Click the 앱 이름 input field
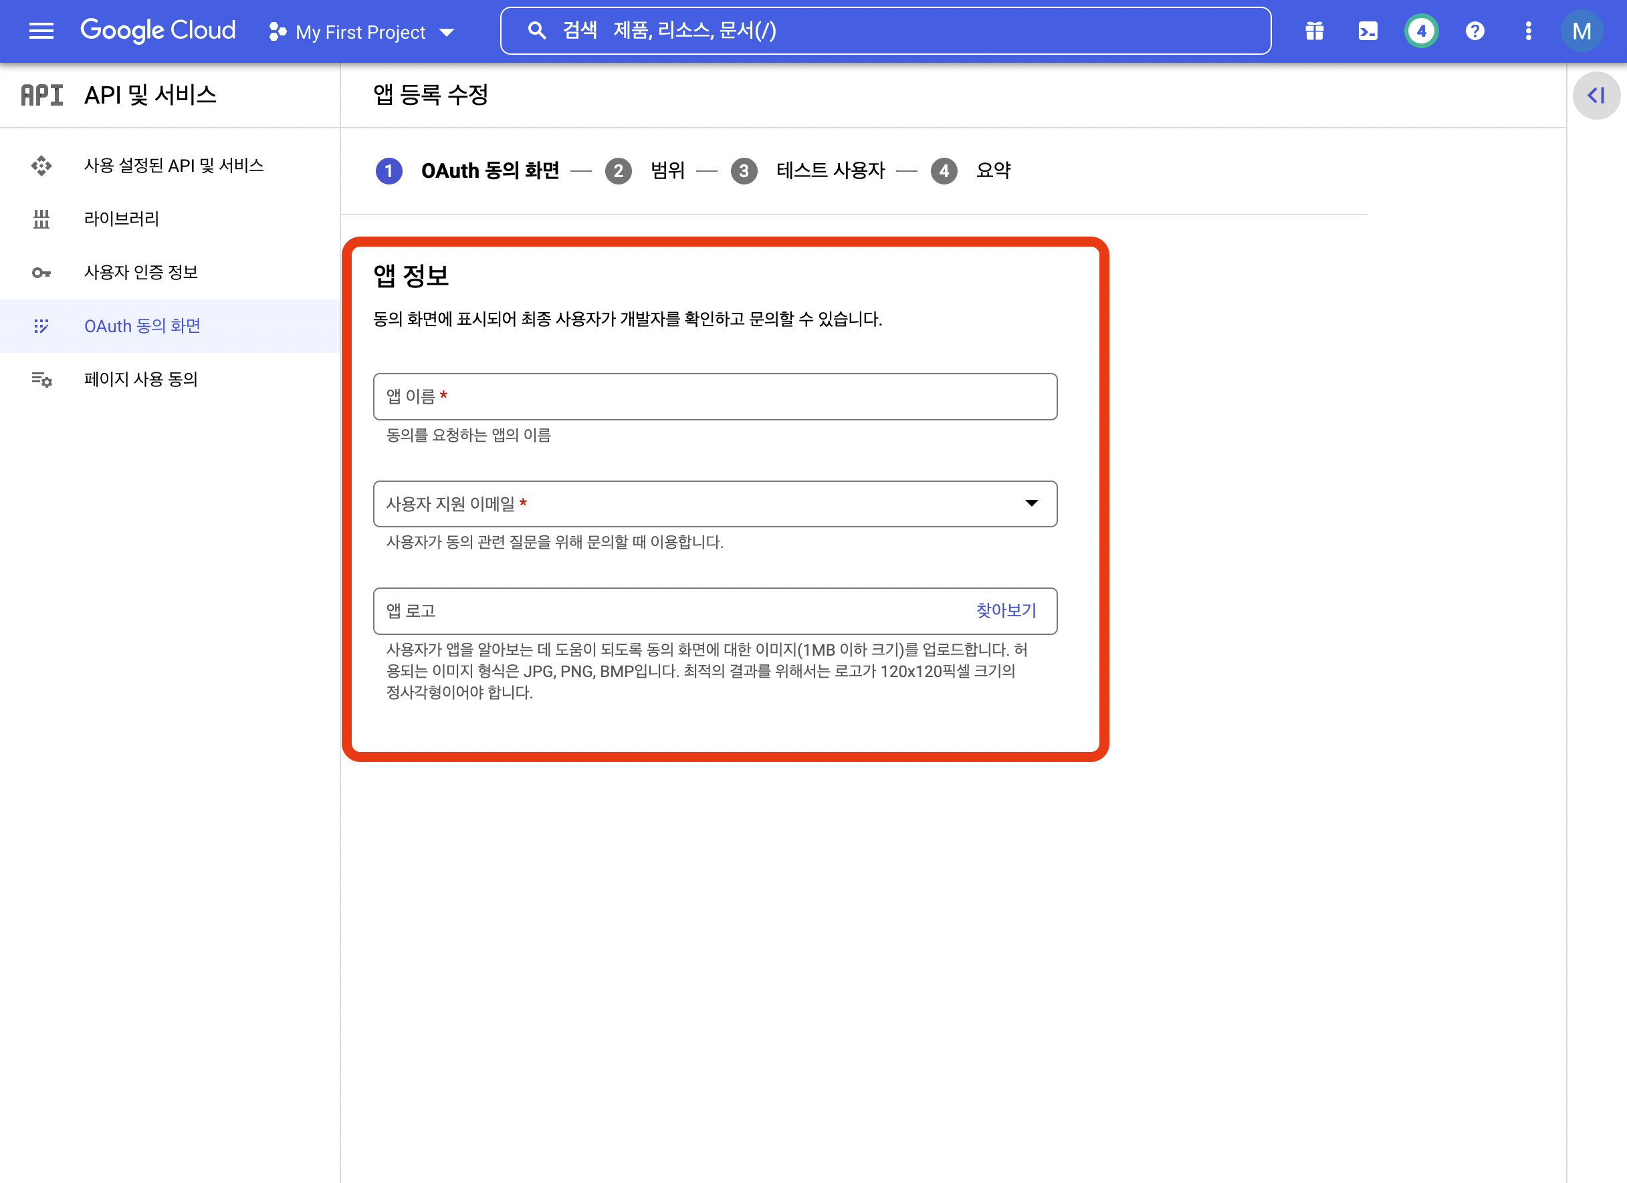 (714, 396)
